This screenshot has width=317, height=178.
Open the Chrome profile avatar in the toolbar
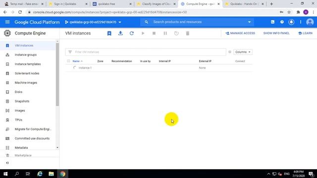pos(306,12)
